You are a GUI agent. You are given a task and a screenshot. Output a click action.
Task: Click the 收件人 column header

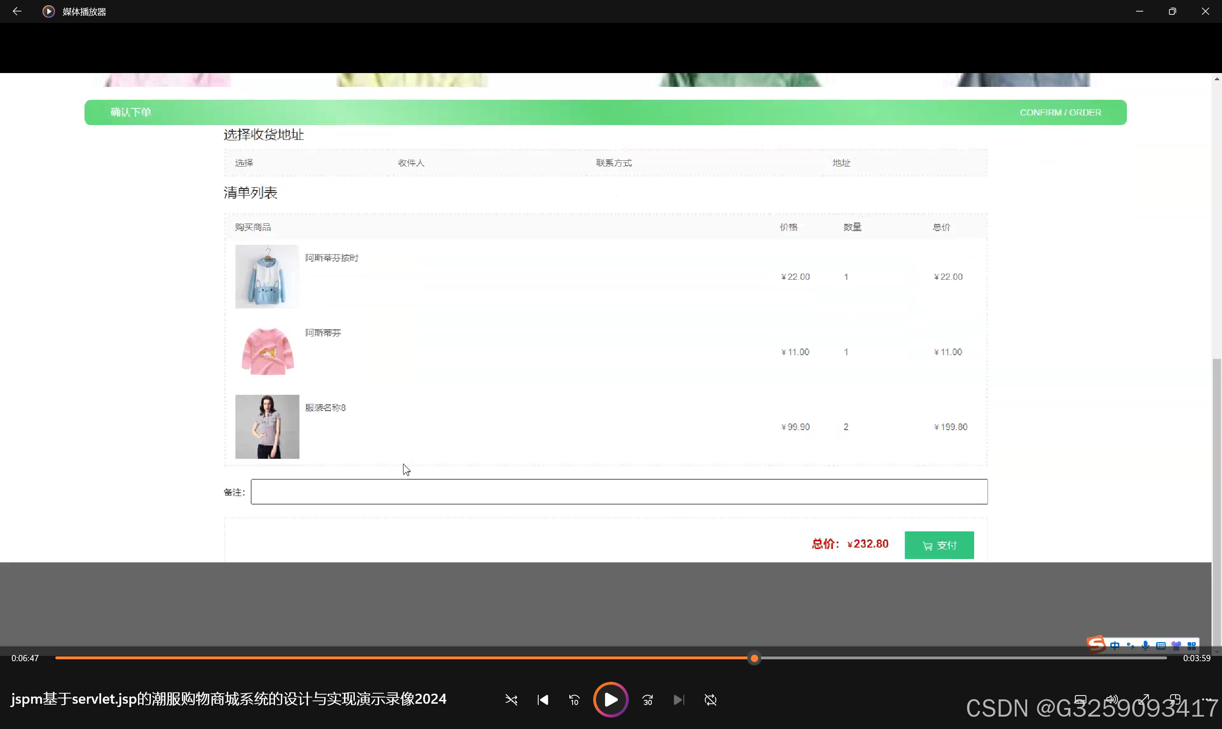[411, 163]
